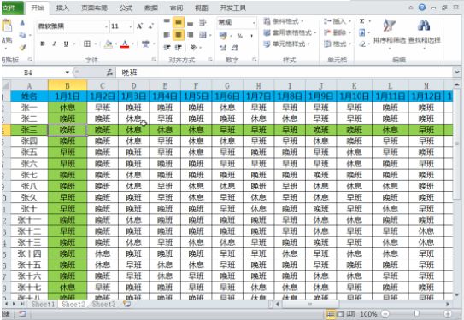Increase font size with the larger A icon
Image resolution: width=464 pixels, height=320 pixels.
139,26
